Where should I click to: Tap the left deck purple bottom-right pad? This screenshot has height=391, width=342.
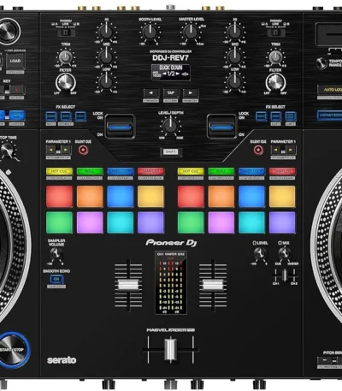pos(150,222)
